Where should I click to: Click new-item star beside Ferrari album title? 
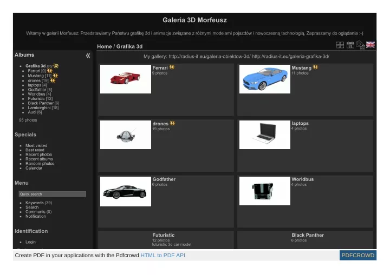172,67
